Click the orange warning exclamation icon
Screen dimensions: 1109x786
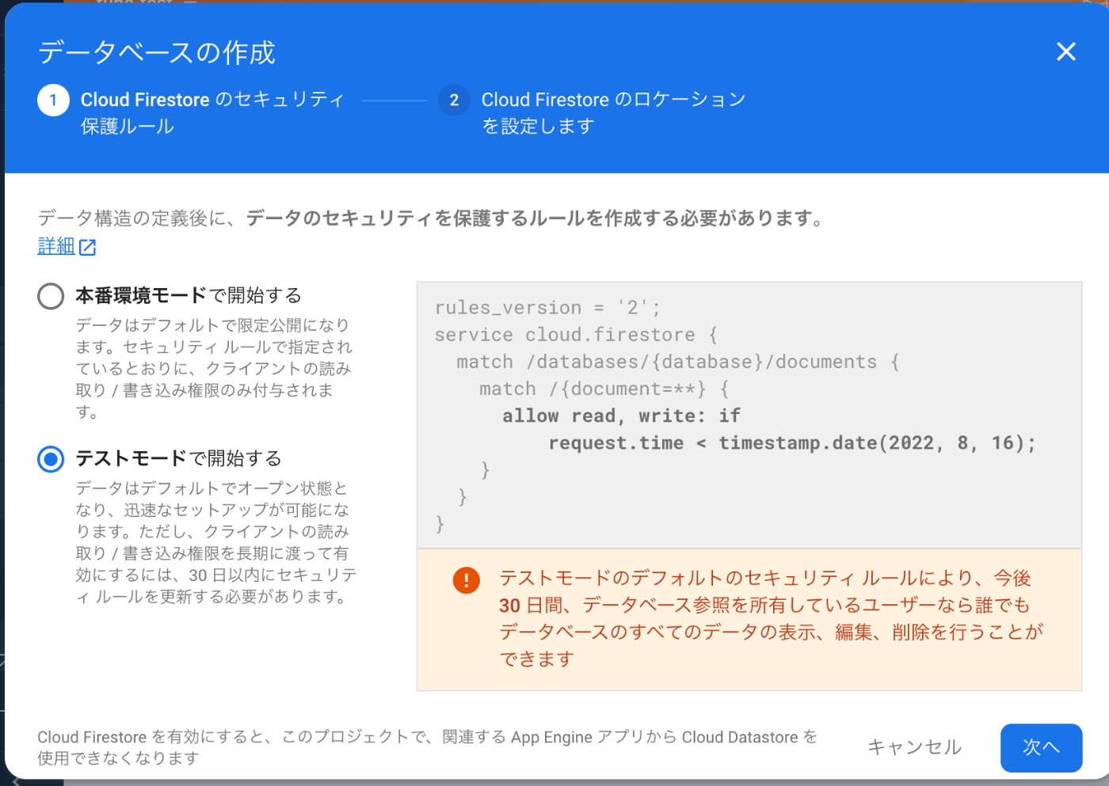click(467, 579)
